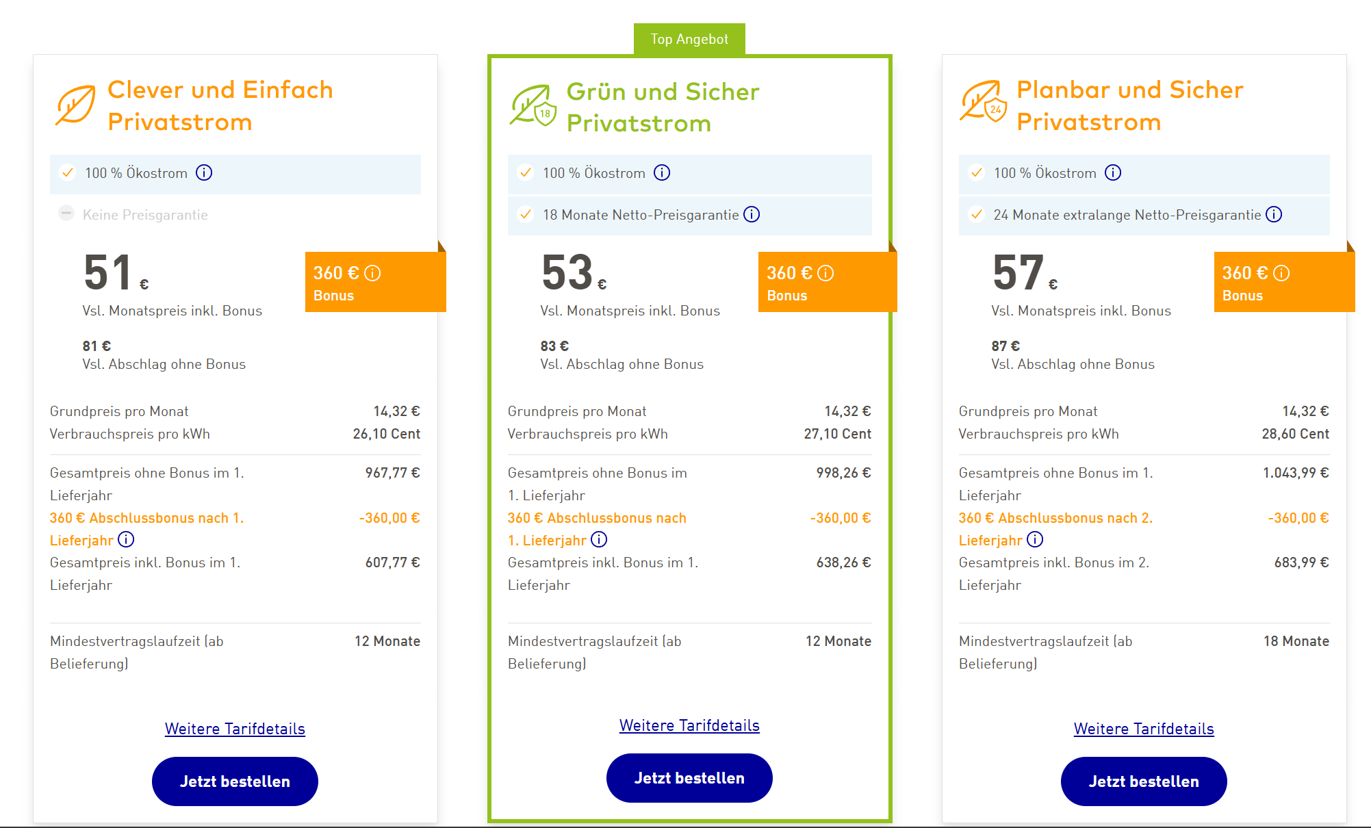Click the Keine Preisgarantie minus indicator
This screenshot has width=1371, height=828.
point(66,214)
